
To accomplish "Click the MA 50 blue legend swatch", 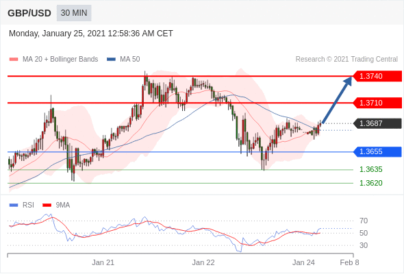I will pos(111,60).
